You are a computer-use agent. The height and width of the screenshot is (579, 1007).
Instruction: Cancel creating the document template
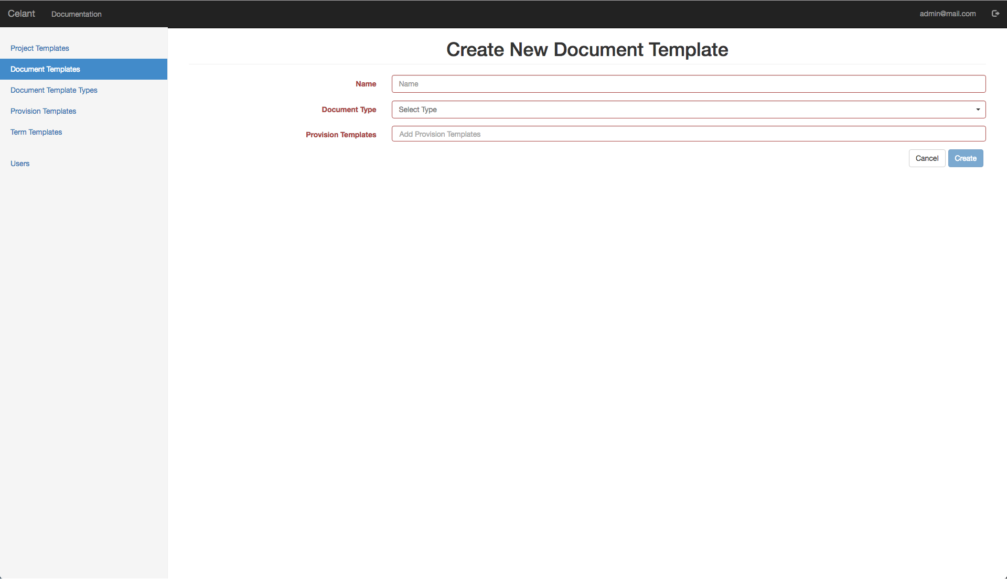point(927,158)
